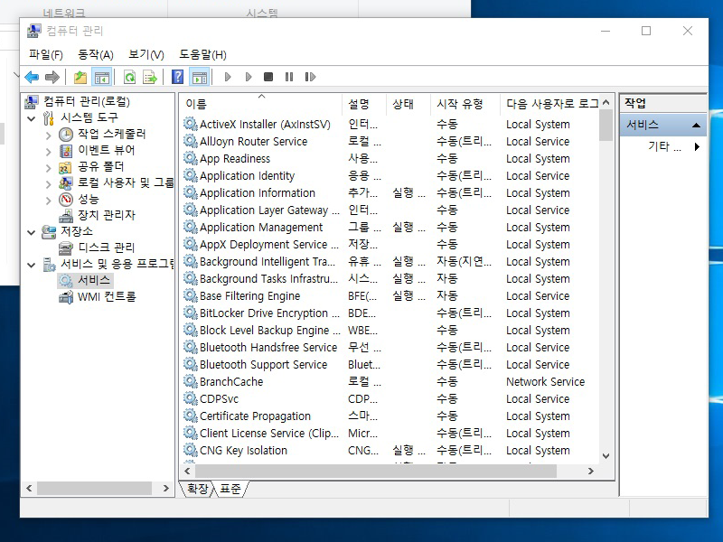
Task: Sort by the 시작 유형 column header
Action: (x=465, y=104)
